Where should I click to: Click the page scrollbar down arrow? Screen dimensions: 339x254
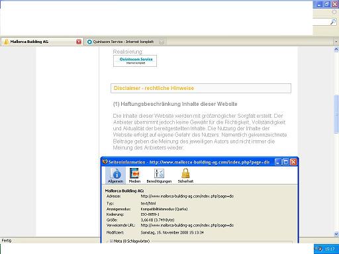point(336,234)
